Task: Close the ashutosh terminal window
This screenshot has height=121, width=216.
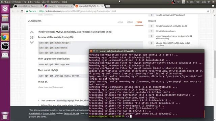Action: 91,51
